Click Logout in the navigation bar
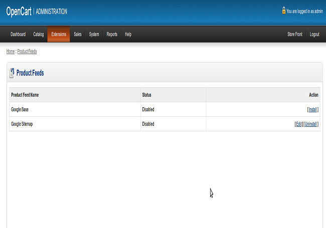Screen dimensions: 326x228 point(314,34)
